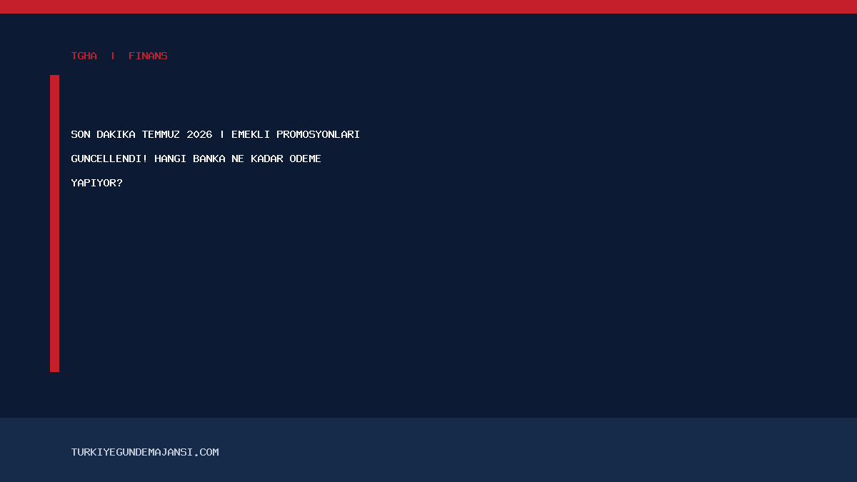Click the headline line starting "SON DAKIKA TEMMUZ 2026"
This screenshot has width=857, height=482.
pyautogui.click(x=216, y=134)
